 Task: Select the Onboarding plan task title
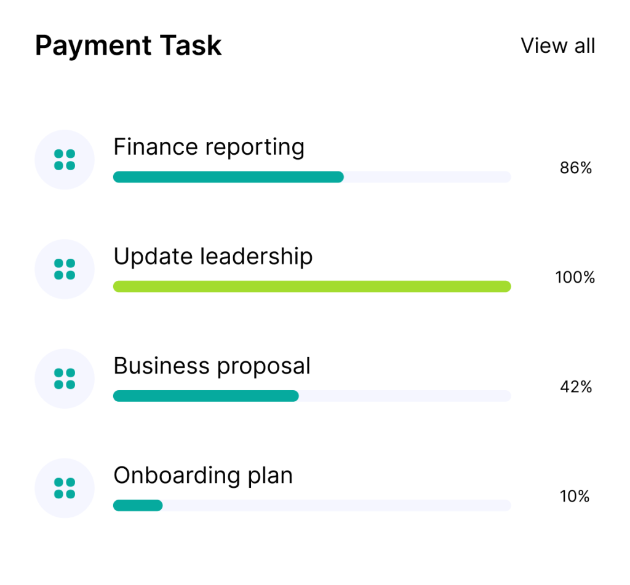coord(203,475)
